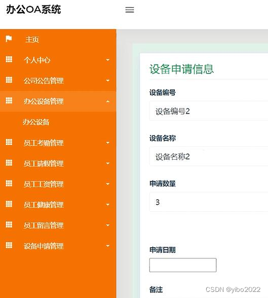Expand 员工考勤管理 using its arrow
The height and width of the screenshot is (298, 268).
[x=108, y=143]
